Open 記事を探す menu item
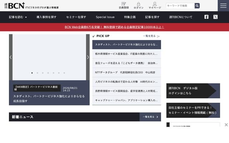 tap(152, 17)
